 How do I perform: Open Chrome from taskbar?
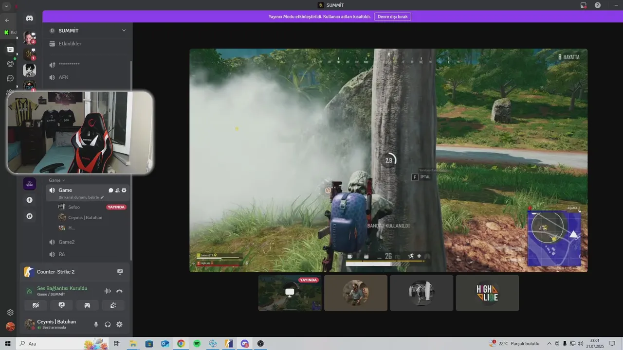pos(181,344)
